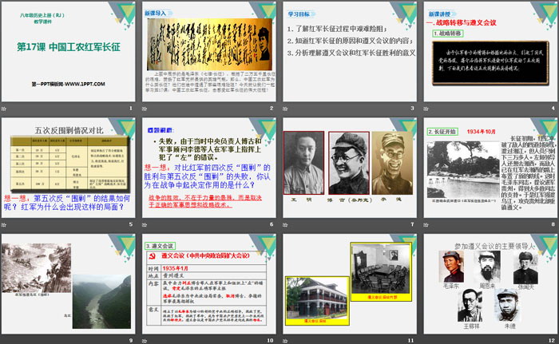Click slide number 10 label
This screenshot has height=344, width=559.
pyautogui.click(x=270, y=341)
